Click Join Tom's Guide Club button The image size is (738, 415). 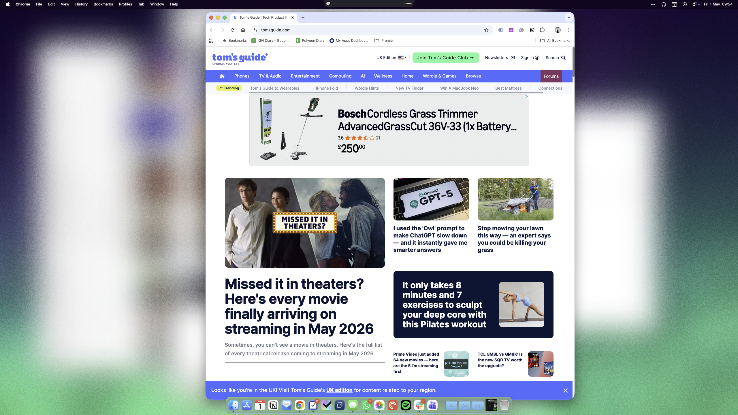click(445, 58)
